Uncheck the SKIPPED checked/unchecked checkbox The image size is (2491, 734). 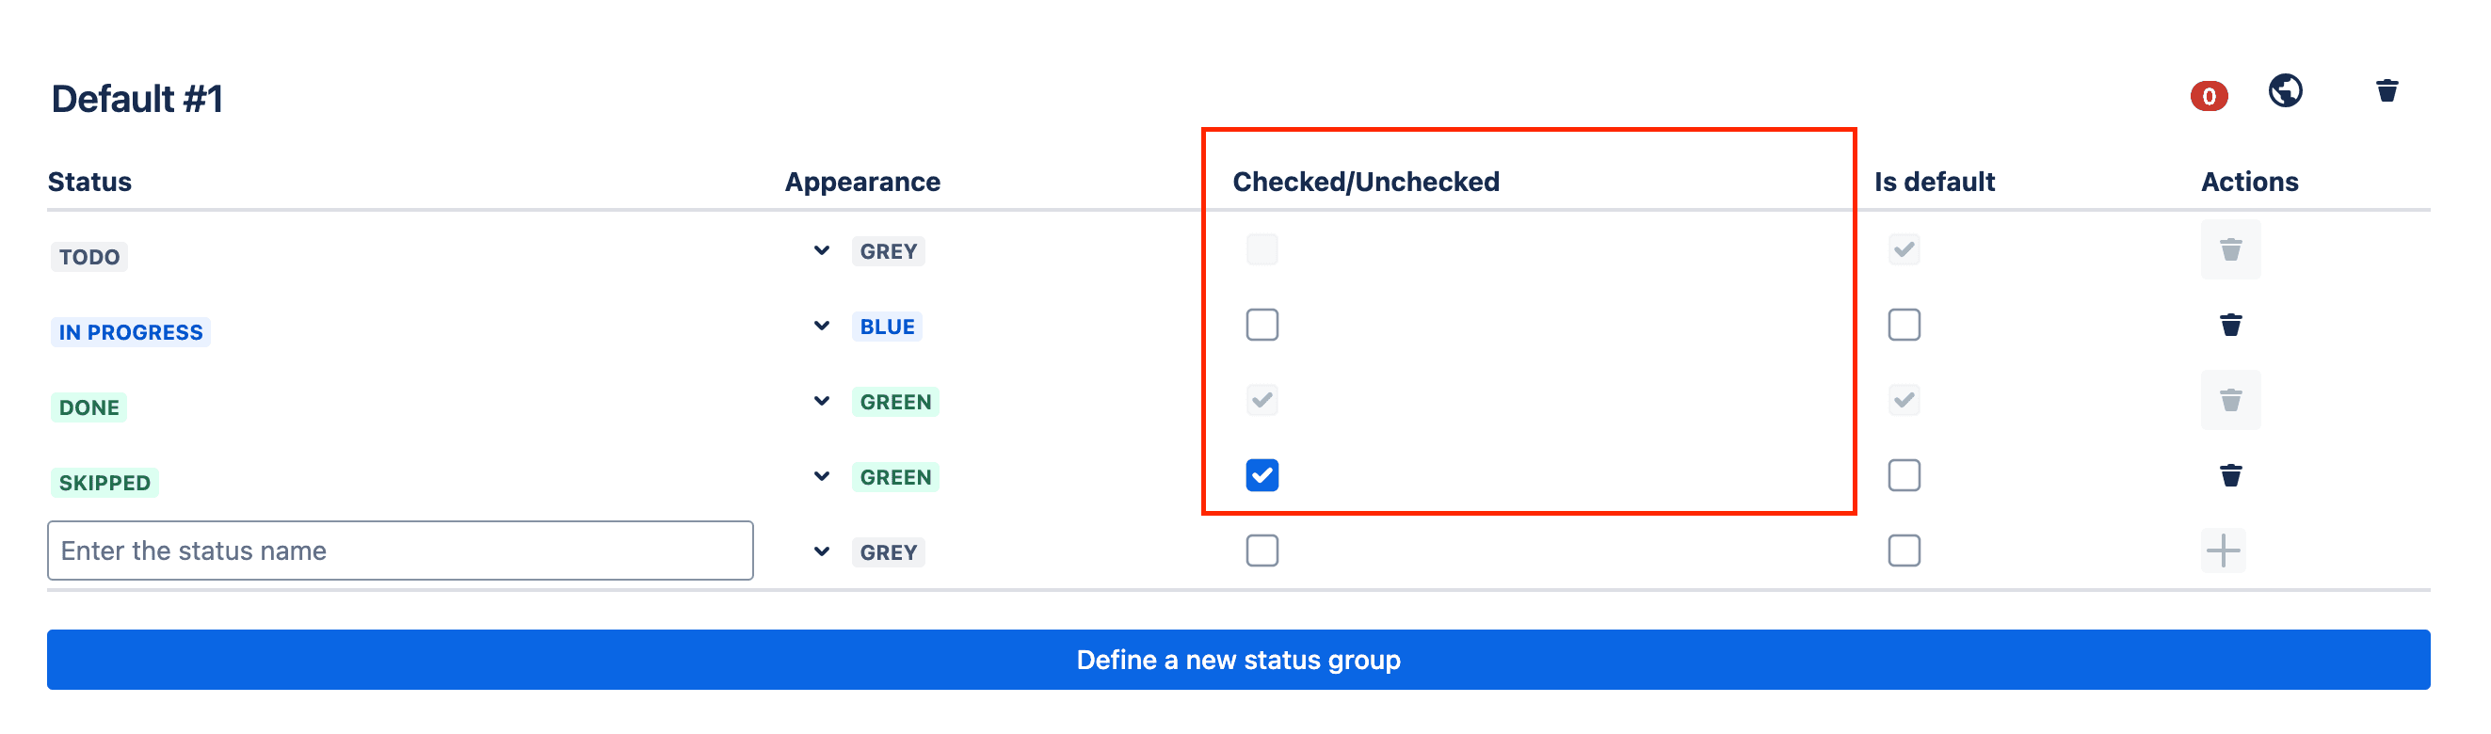[1261, 475]
